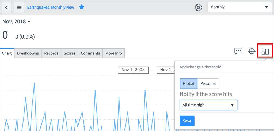Select the Global threshold option
This screenshot has height=131, width=274.
189,83
